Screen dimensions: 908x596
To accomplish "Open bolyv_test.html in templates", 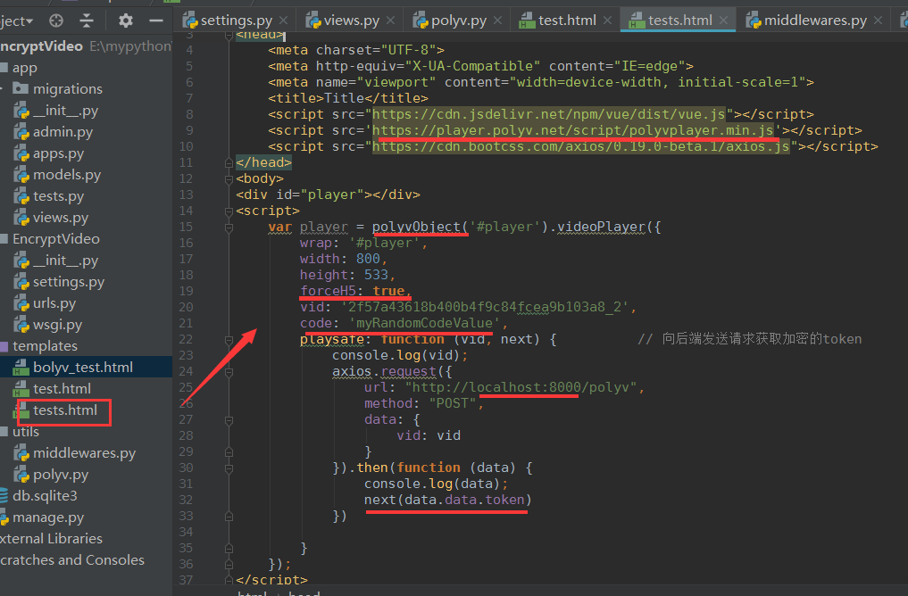I will pos(83,368).
